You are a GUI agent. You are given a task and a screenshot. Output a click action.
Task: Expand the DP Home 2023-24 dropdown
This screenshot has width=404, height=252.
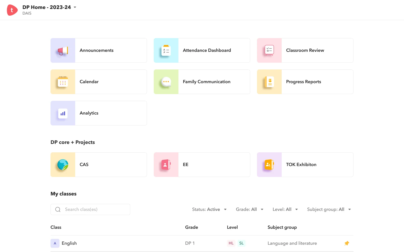(x=75, y=7)
